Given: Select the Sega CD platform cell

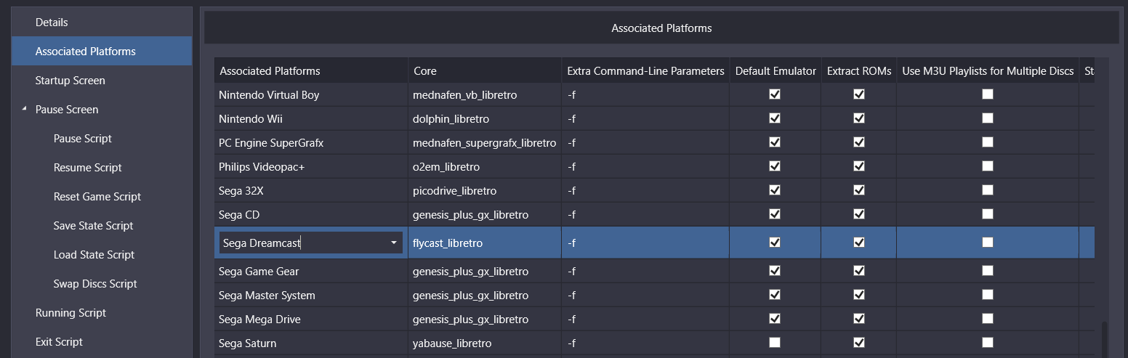Looking at the screenshot, I should (x=311, y=214).
